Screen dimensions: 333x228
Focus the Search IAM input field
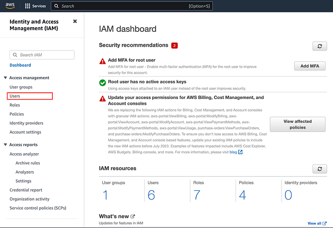tap(42, 55)
